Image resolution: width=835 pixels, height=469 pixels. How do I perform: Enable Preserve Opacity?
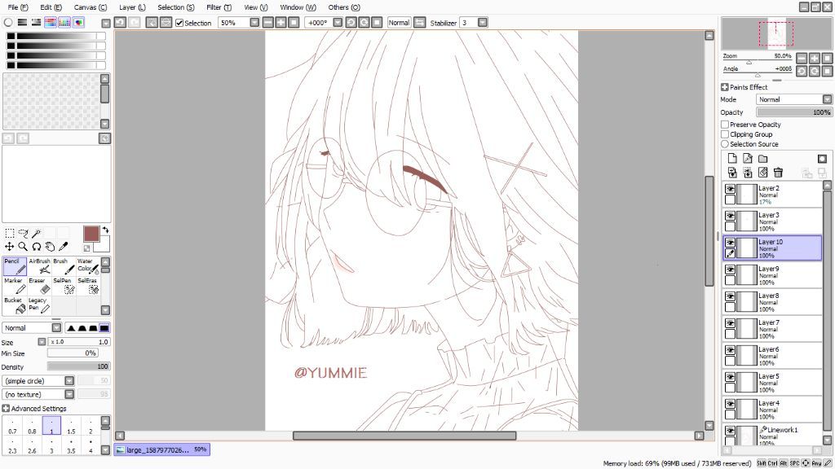[x=725, y=125]
